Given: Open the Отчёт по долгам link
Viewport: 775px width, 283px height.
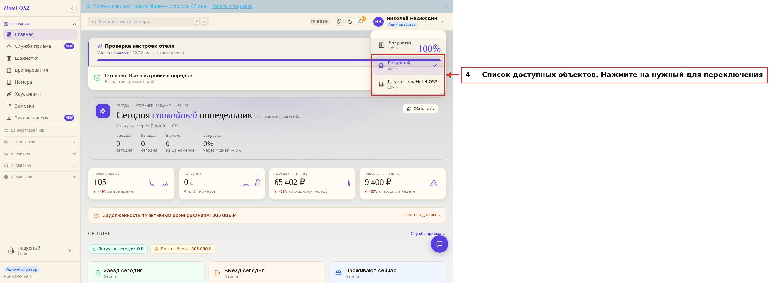Looking at the screenshot, I should pos(422,215).
